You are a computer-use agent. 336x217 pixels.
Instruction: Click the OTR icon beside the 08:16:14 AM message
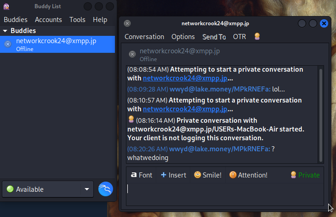(x=131, y=119)
